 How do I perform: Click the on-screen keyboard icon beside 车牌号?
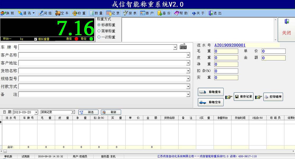[x=183, y=46]
